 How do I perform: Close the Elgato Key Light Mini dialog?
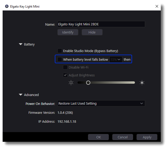[x=157, y=6]
